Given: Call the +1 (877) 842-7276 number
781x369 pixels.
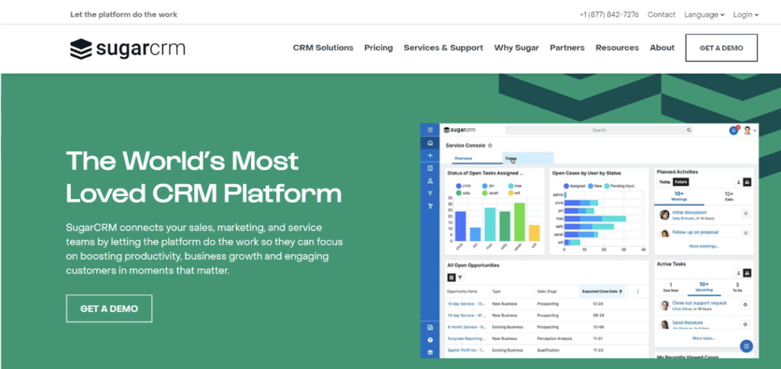Looking at the screenshot, I should 609,14.
